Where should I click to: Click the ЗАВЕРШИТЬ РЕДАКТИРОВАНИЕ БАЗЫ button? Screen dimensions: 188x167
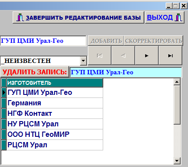click(x=78, y=17)
